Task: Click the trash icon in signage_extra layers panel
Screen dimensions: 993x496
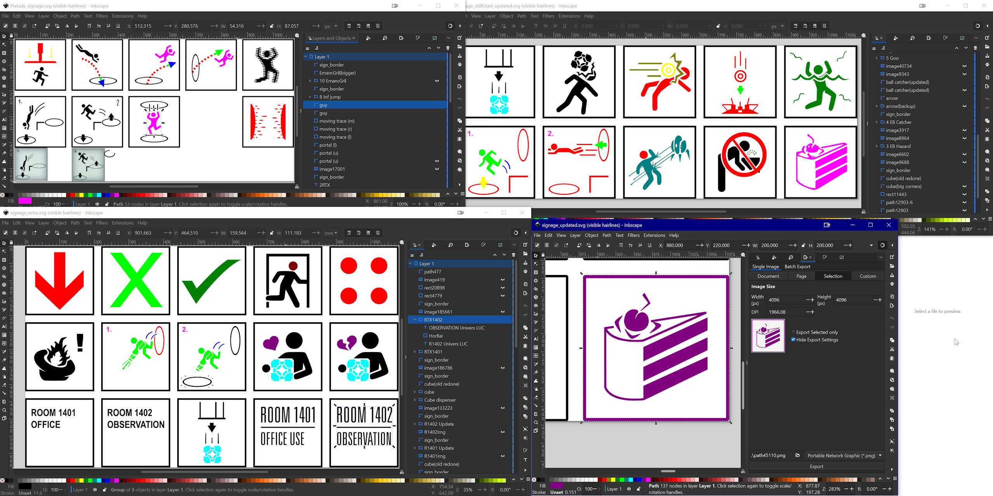Action: tap(514, 255)
